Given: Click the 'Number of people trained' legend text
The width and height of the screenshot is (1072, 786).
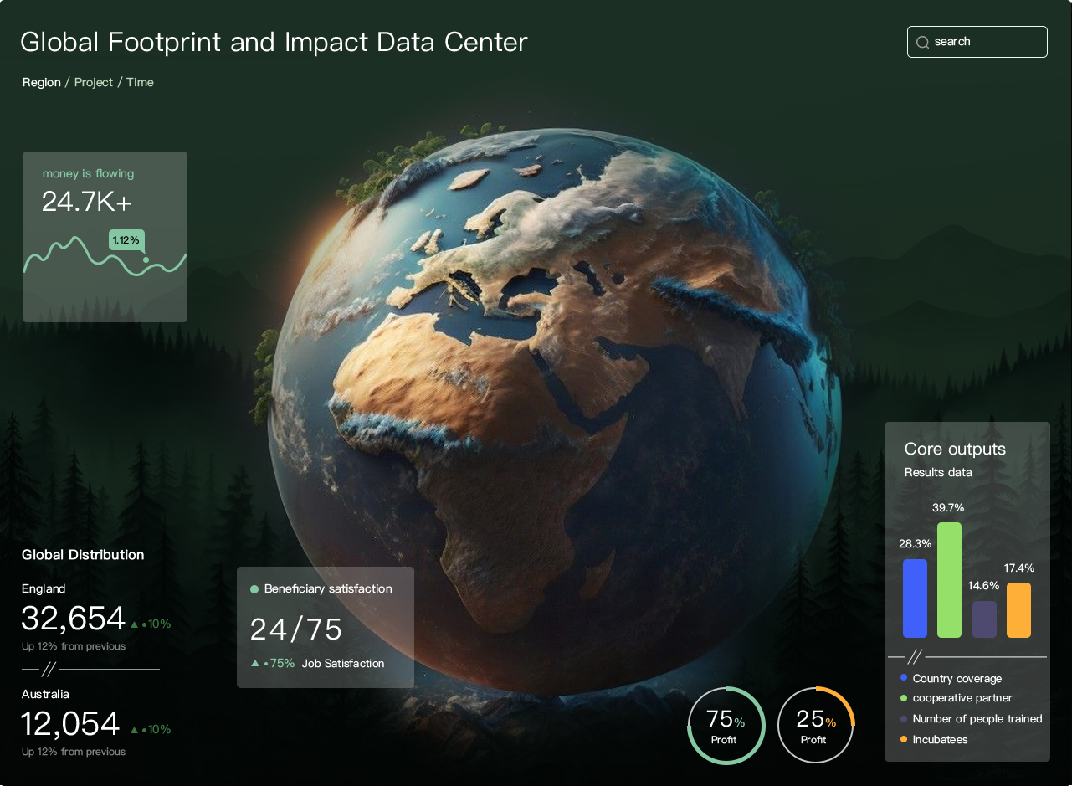Looking at the screenshot, I should [x=977, y=718].
